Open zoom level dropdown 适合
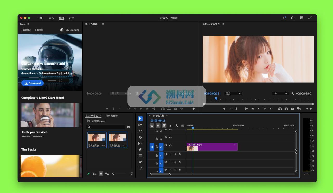Image resolution: width=333 pixels, height=193 pixels. [x=233, y=94]
